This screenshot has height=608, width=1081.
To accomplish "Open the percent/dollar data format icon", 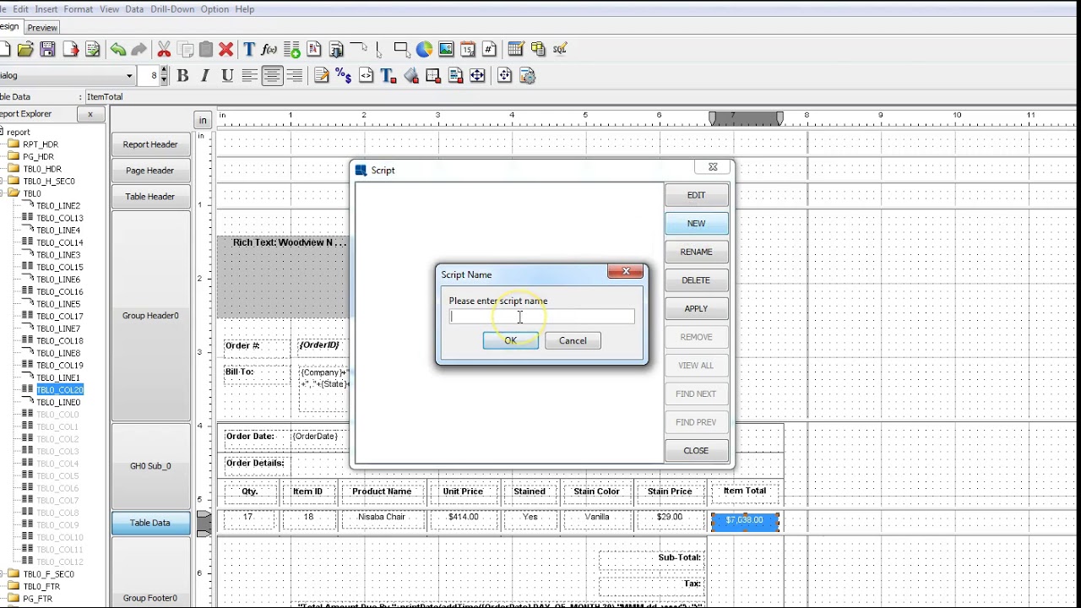I will (x=343, y=76).
